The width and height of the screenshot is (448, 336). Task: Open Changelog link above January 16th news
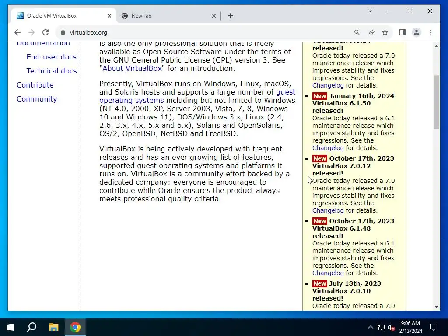(x=328, y=85)
